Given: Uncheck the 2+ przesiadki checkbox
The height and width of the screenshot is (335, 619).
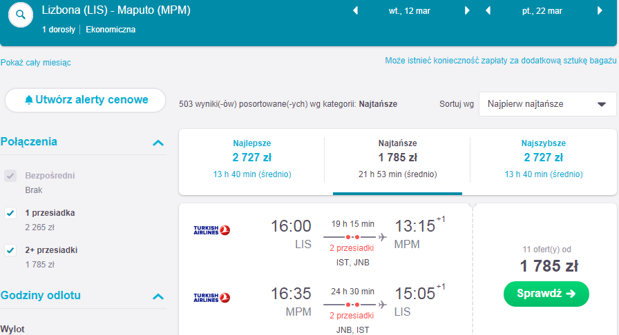Looking at the screenshot, I should [10, 250].
